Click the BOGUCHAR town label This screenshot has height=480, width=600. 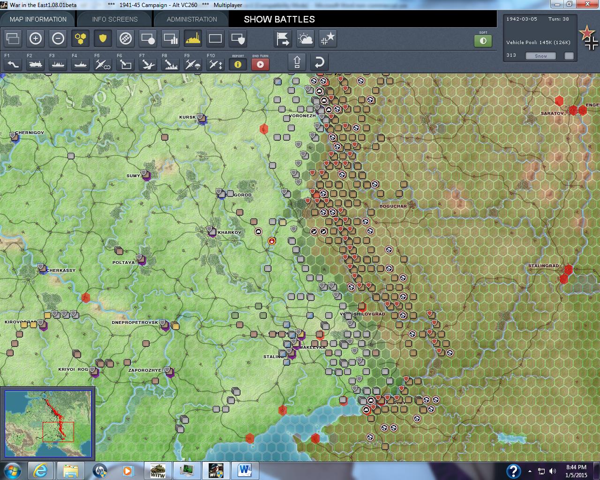tap(393, 206)
